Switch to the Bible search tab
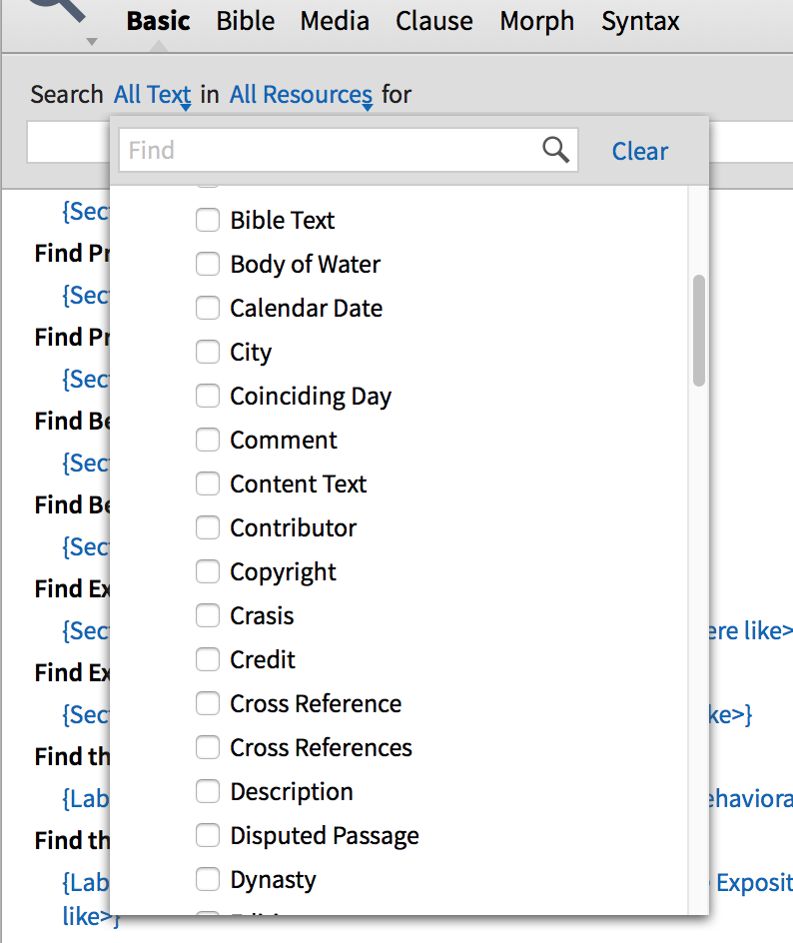 (245, 21)
